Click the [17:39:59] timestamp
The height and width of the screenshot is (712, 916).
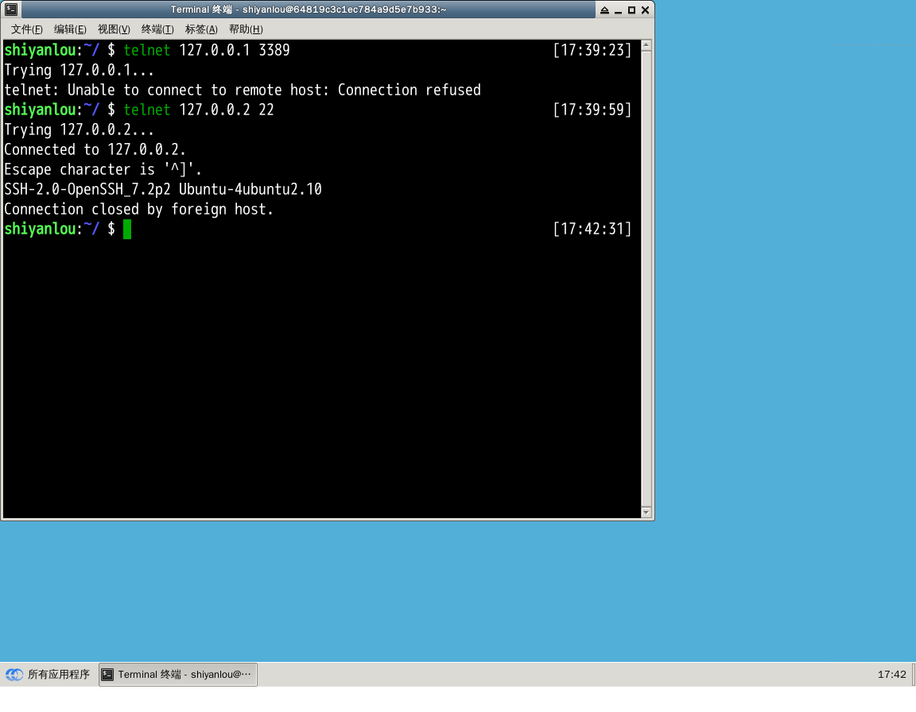coord(592,110)
